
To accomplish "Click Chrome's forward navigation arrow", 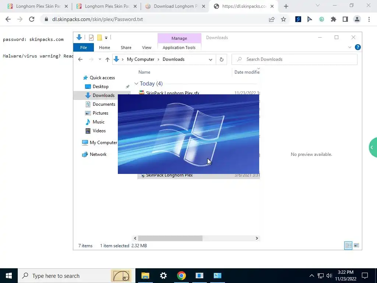I will tap(20, 19).
